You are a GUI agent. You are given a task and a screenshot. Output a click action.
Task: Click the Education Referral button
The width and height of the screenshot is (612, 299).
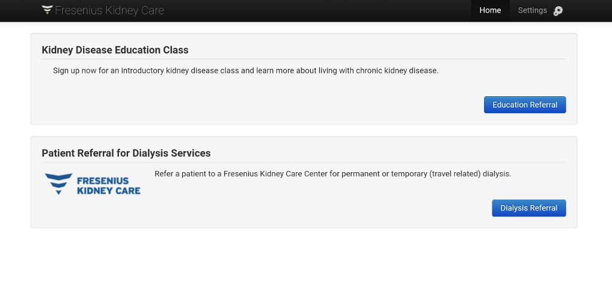(525, 105)
